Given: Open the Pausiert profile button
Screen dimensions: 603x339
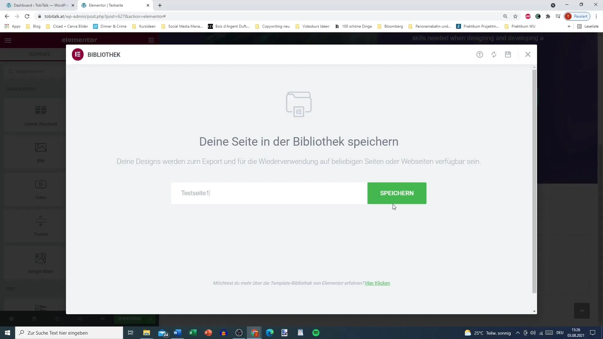Looking at the screenshot, I should click(577, 16).
